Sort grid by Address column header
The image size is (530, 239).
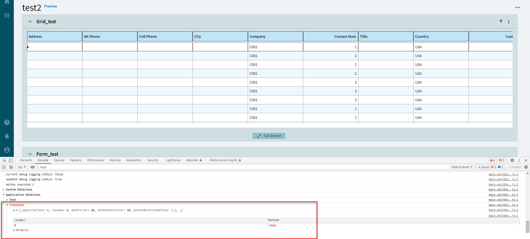click(x=55, y=36)
